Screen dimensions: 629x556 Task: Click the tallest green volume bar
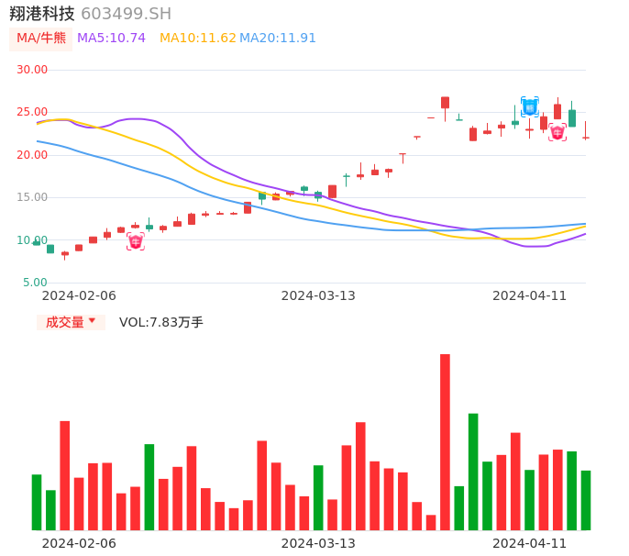coord(473,472)
